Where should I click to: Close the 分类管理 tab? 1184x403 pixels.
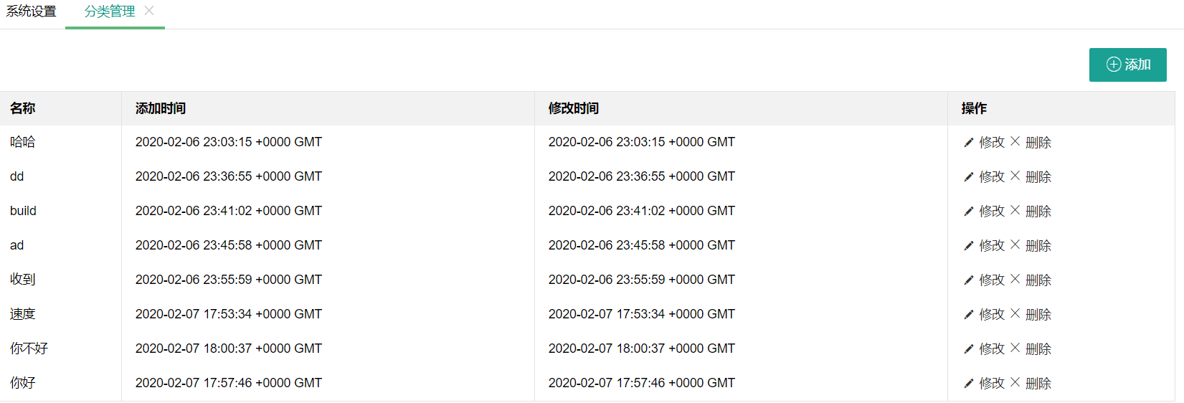pyautogui.click(x=149, y=11)
